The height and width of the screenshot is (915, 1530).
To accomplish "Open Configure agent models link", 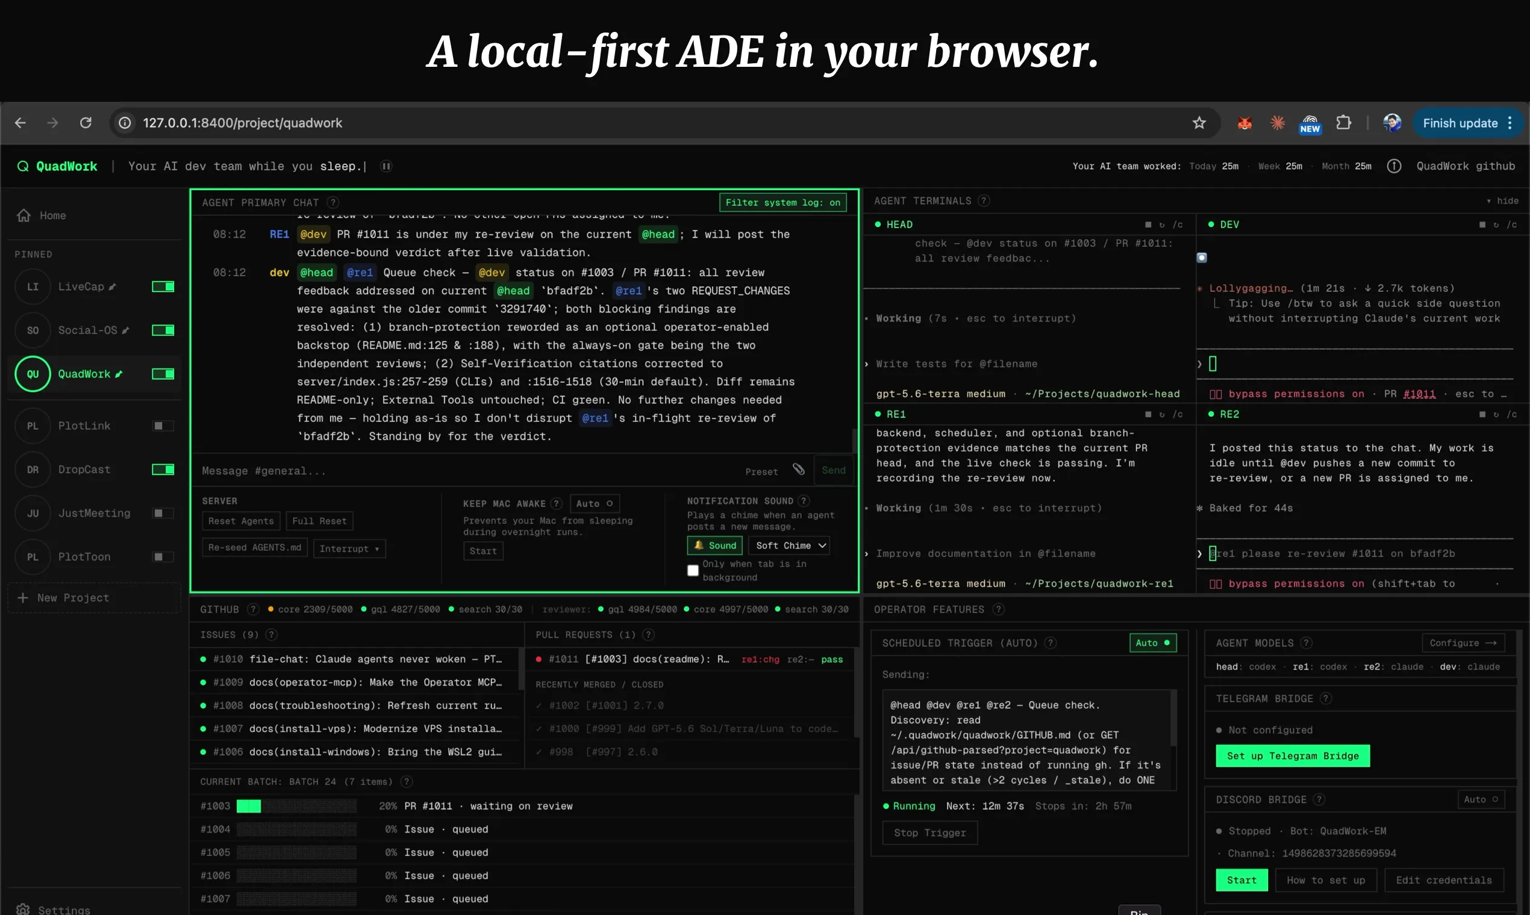I will 1463,643.
